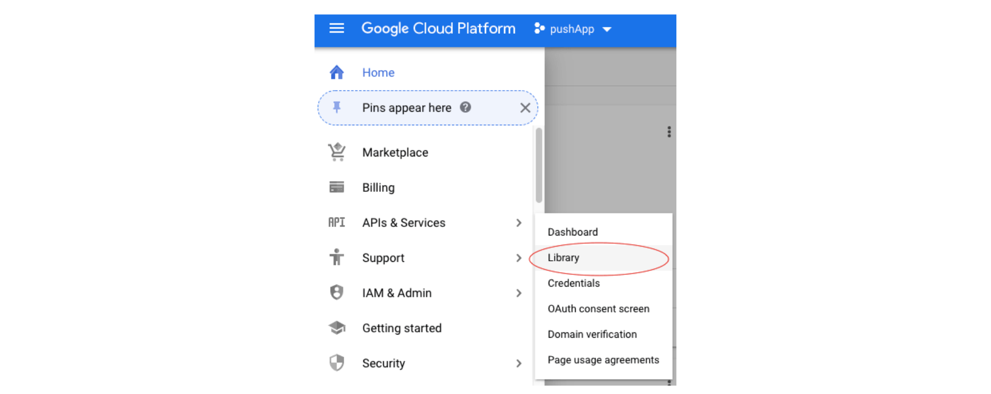Viewport: 991px width, 394px height.
Task: Open the hamburger navigation menu
Action: tap(337, 28)
